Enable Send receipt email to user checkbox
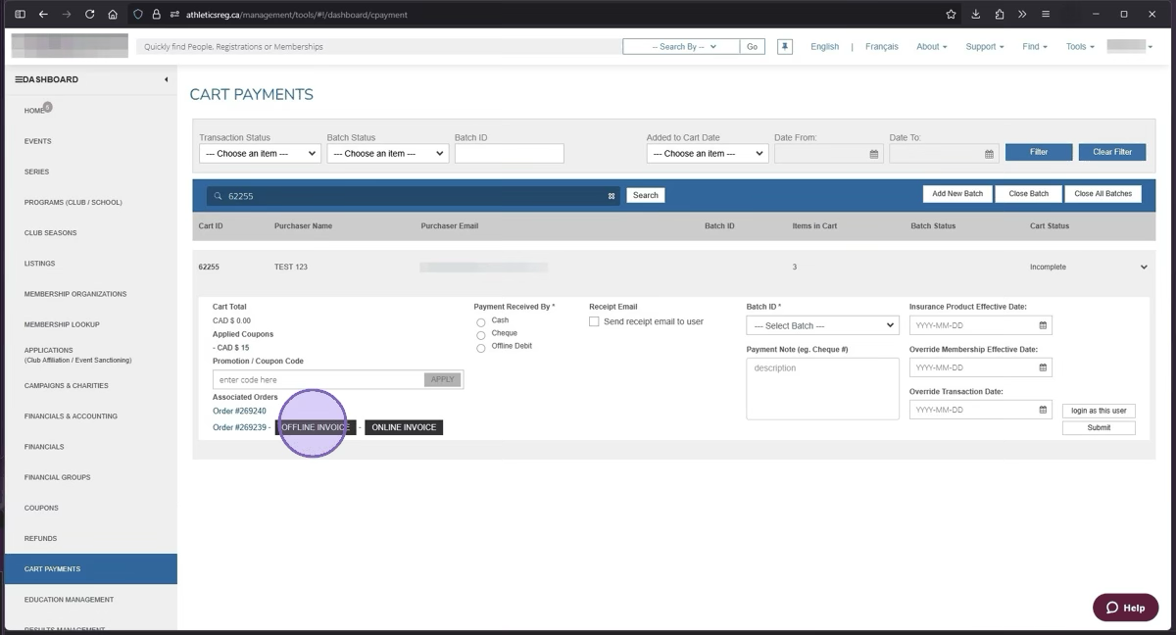Viewport: 1176px width, 635px height. point(594,321)
